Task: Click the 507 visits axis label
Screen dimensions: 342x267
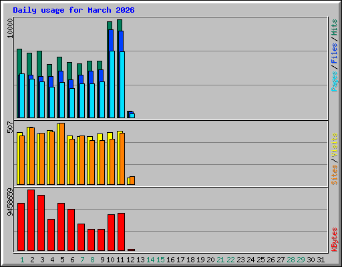Action: coord(10,127)
